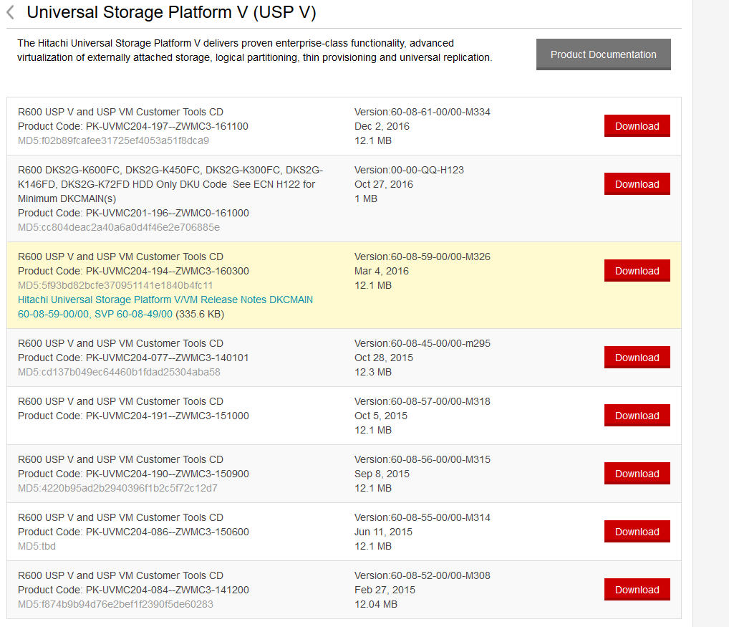The height and width of the screenshot is (627, 729).
Task: Expand the R600 DKS2G-K600FC HDD Only DKU Code entry
Action: (170, 170)
